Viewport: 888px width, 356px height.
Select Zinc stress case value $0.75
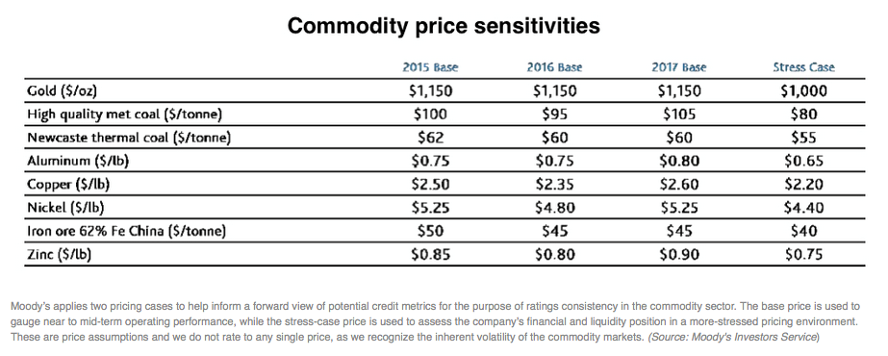click(803, 255)
